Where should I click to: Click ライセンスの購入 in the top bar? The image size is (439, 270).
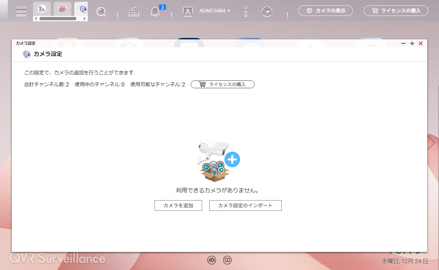click(396, 11)
